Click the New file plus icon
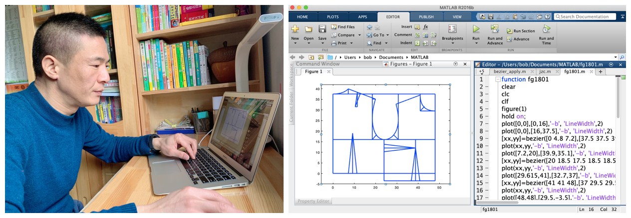This screenshot has height=218, width=631. [x=295, y=29]
